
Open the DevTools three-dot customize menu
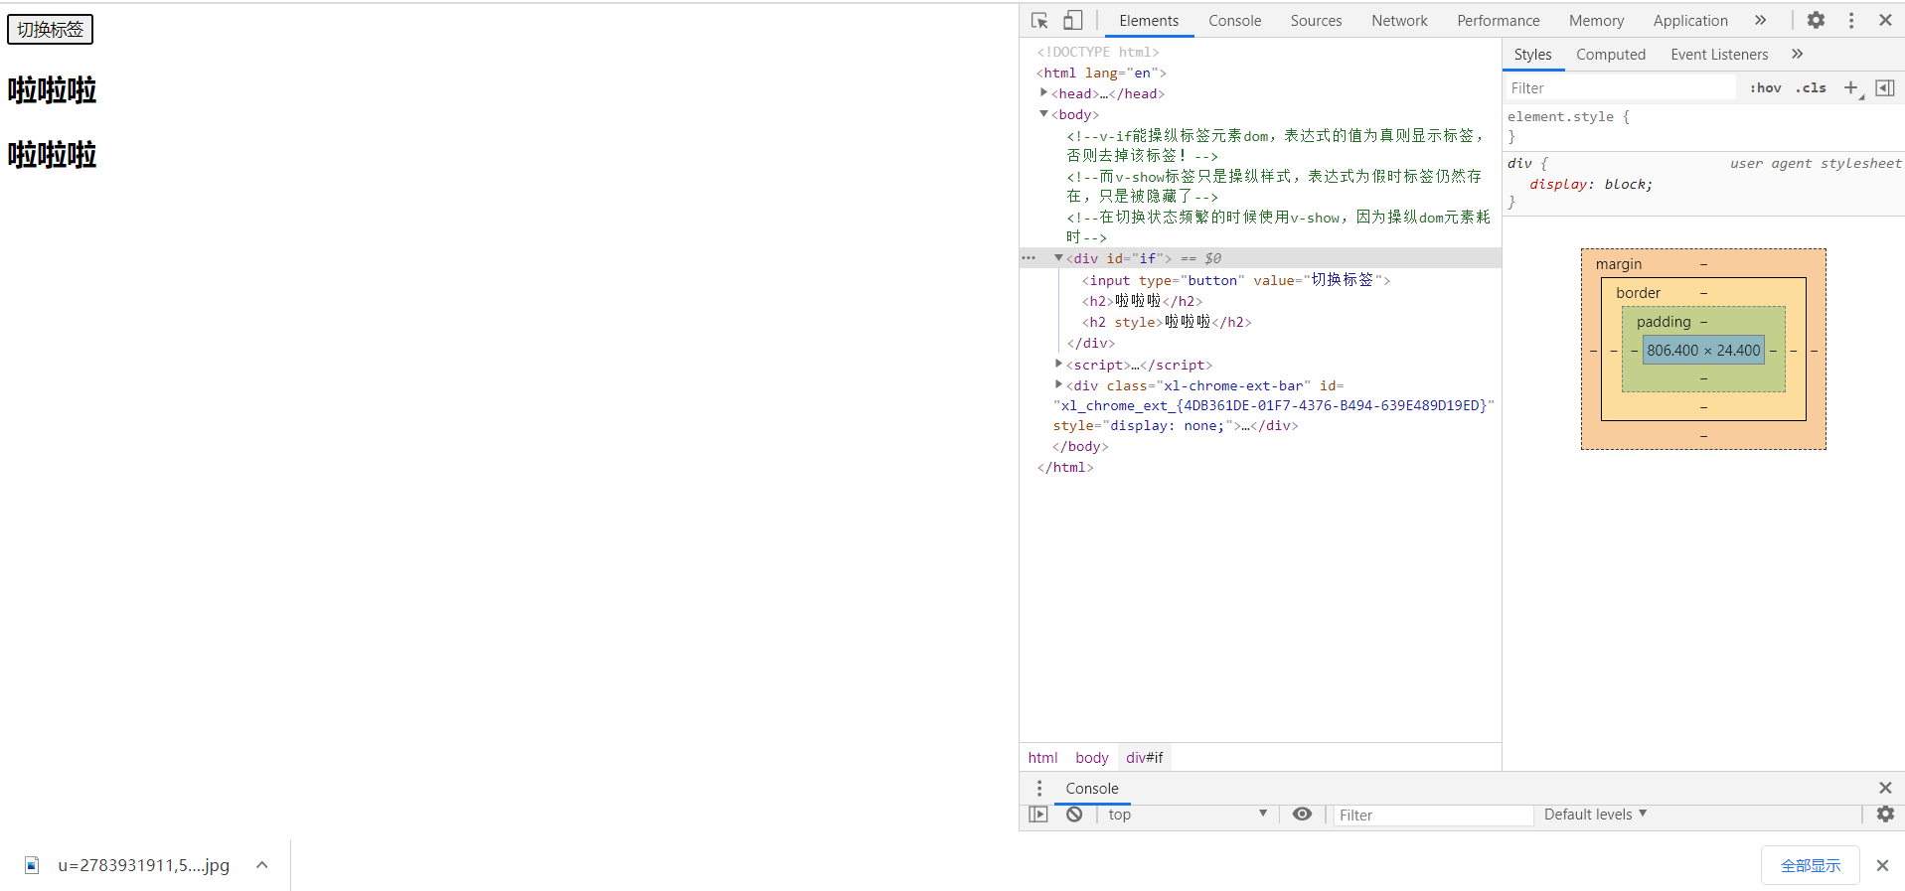pos(1850,20)
